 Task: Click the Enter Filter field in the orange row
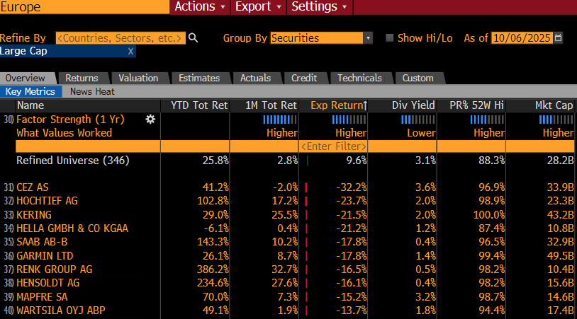(x=333, y=146)
